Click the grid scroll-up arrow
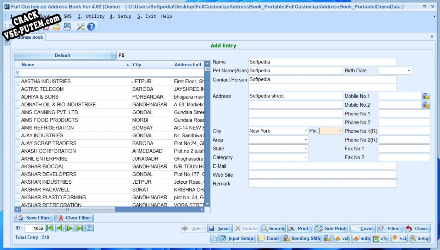Viewport: 440px width, 250px height. [207, 64]
